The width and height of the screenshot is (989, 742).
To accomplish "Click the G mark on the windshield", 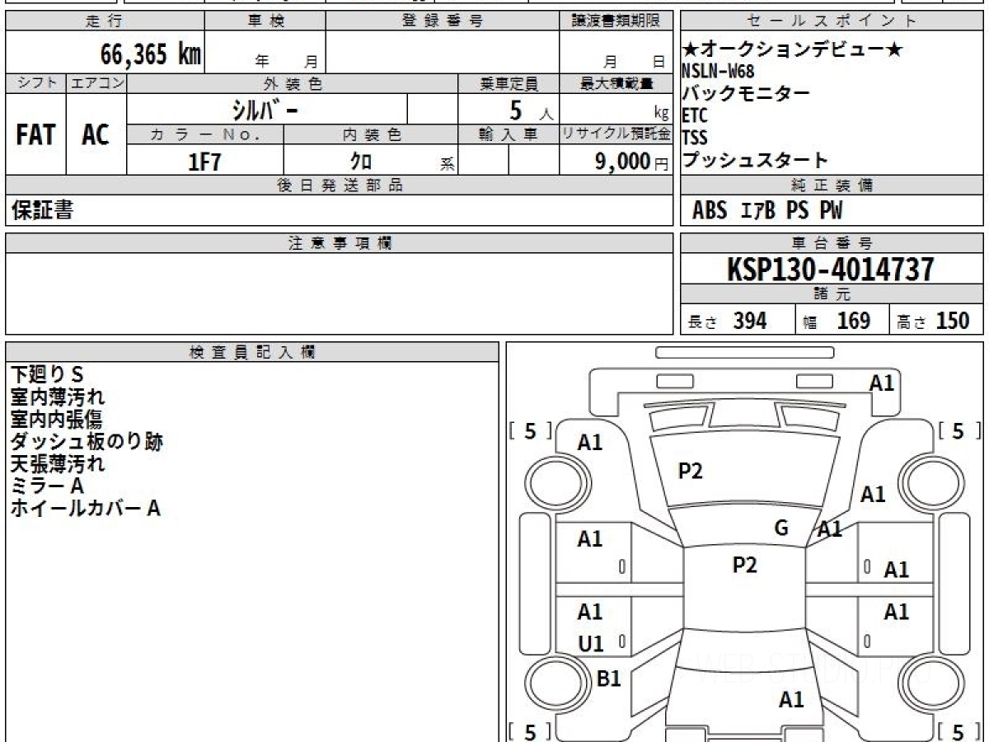I will click(781, 528).
